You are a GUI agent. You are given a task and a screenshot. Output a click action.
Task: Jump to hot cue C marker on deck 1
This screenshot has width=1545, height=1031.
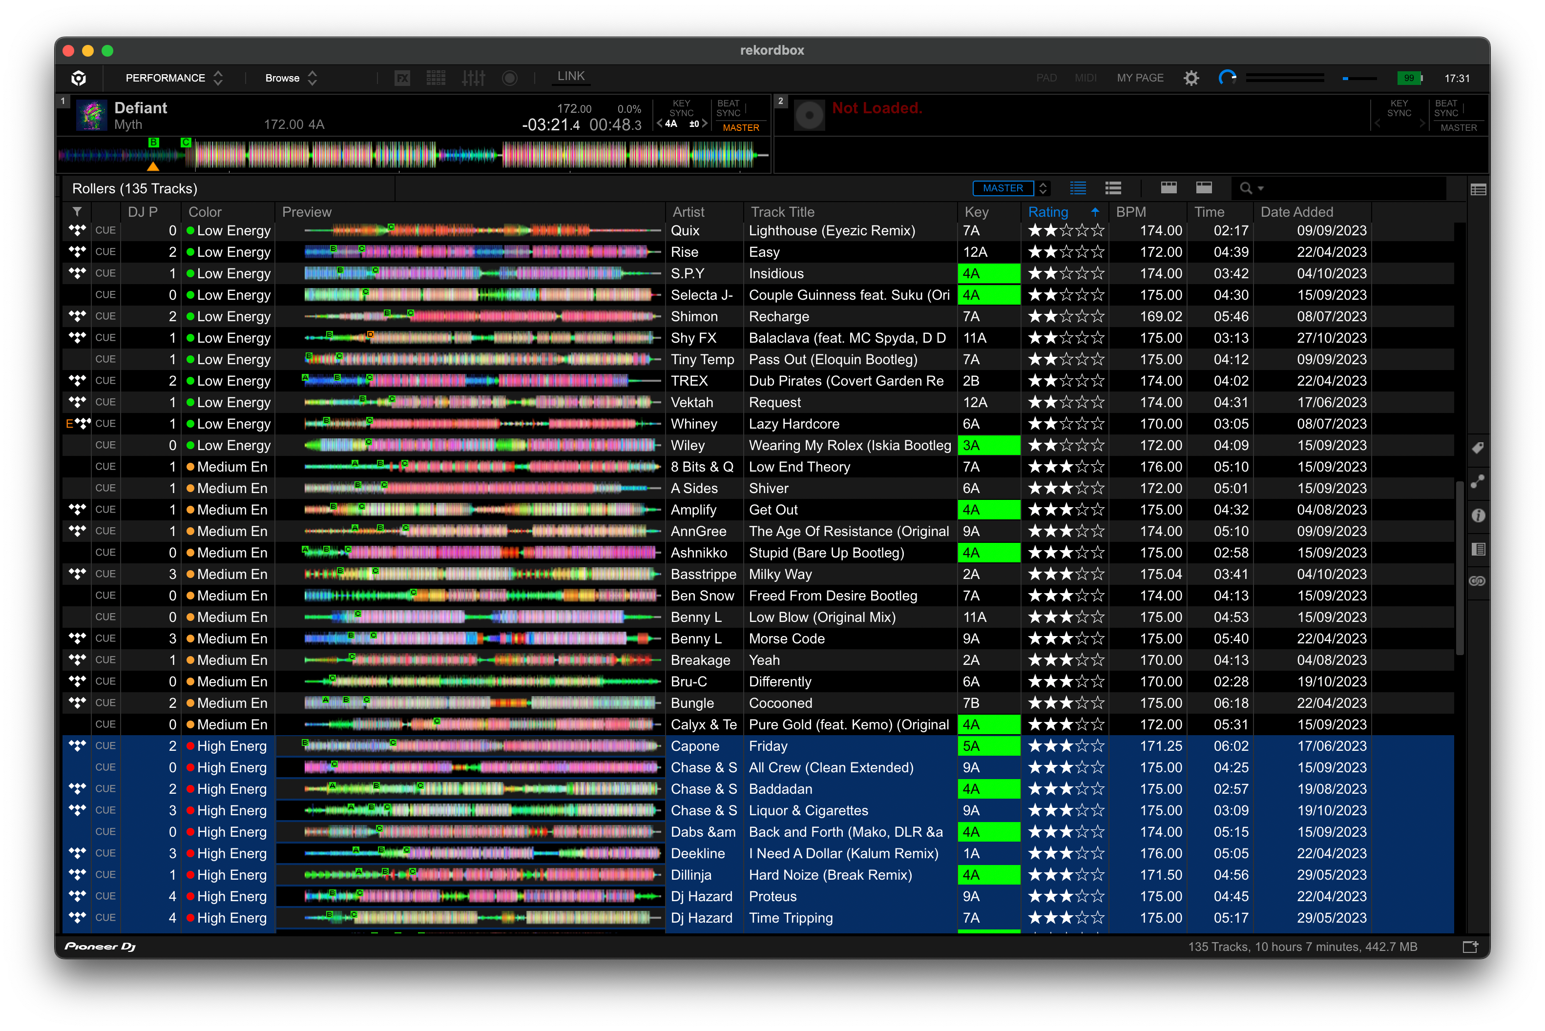point(186,142)
